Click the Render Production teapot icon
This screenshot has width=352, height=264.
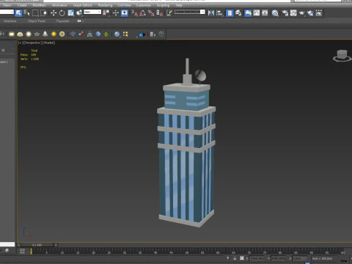302,12
